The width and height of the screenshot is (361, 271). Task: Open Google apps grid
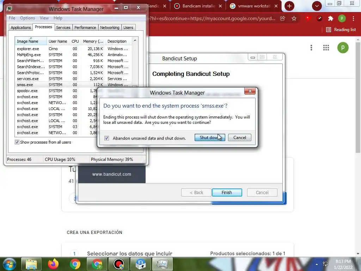pyautogui.click(x=326, y=48)
